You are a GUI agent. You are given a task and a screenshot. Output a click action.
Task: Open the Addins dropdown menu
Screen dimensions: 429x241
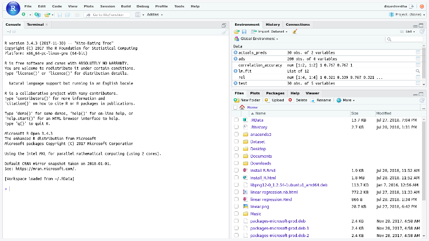(154, 14)
